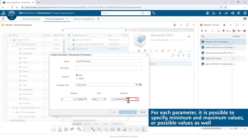Viewport: 248px width, 139px height.
Task: Open the Maximum Inclusive dropdown
Action: (118, 99)
